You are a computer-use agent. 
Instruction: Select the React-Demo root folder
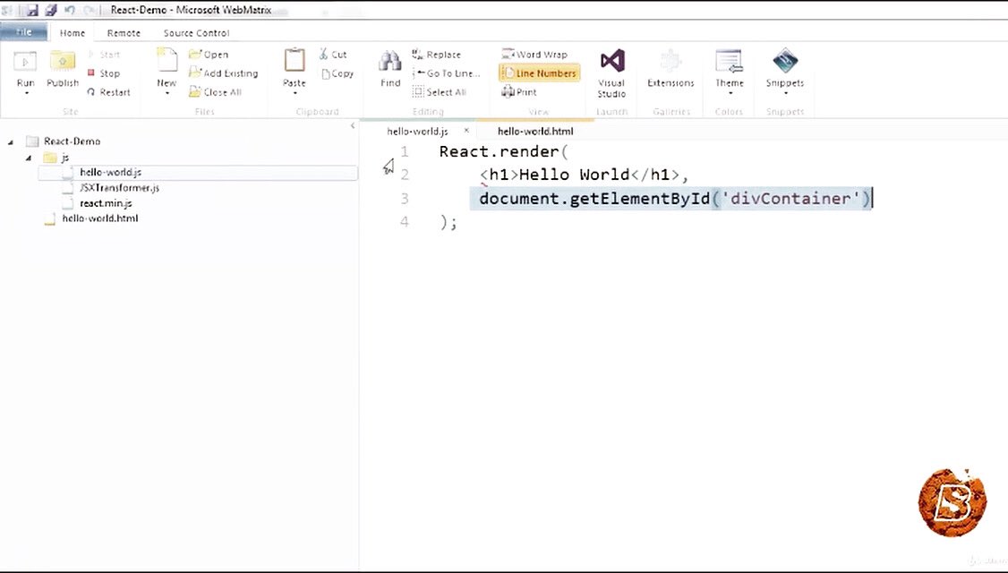tap(72, 141)
